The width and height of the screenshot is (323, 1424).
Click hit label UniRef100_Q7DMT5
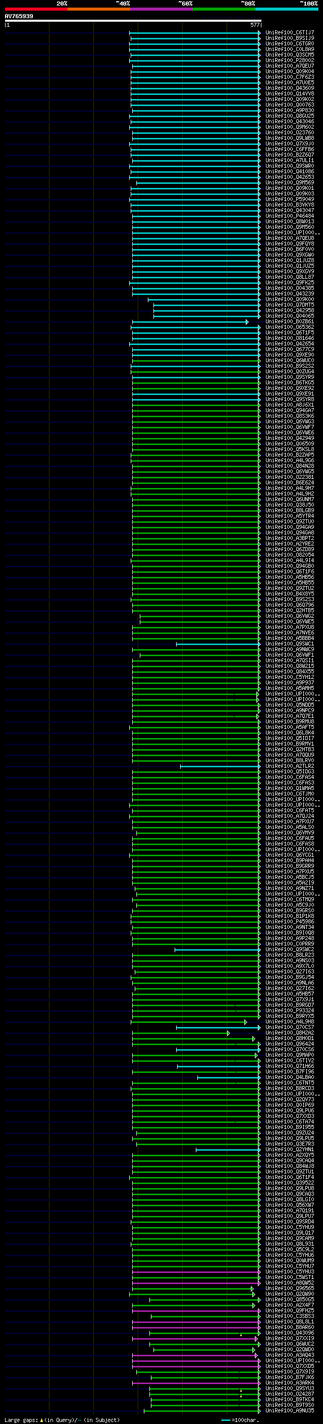(x=289, y=305)
